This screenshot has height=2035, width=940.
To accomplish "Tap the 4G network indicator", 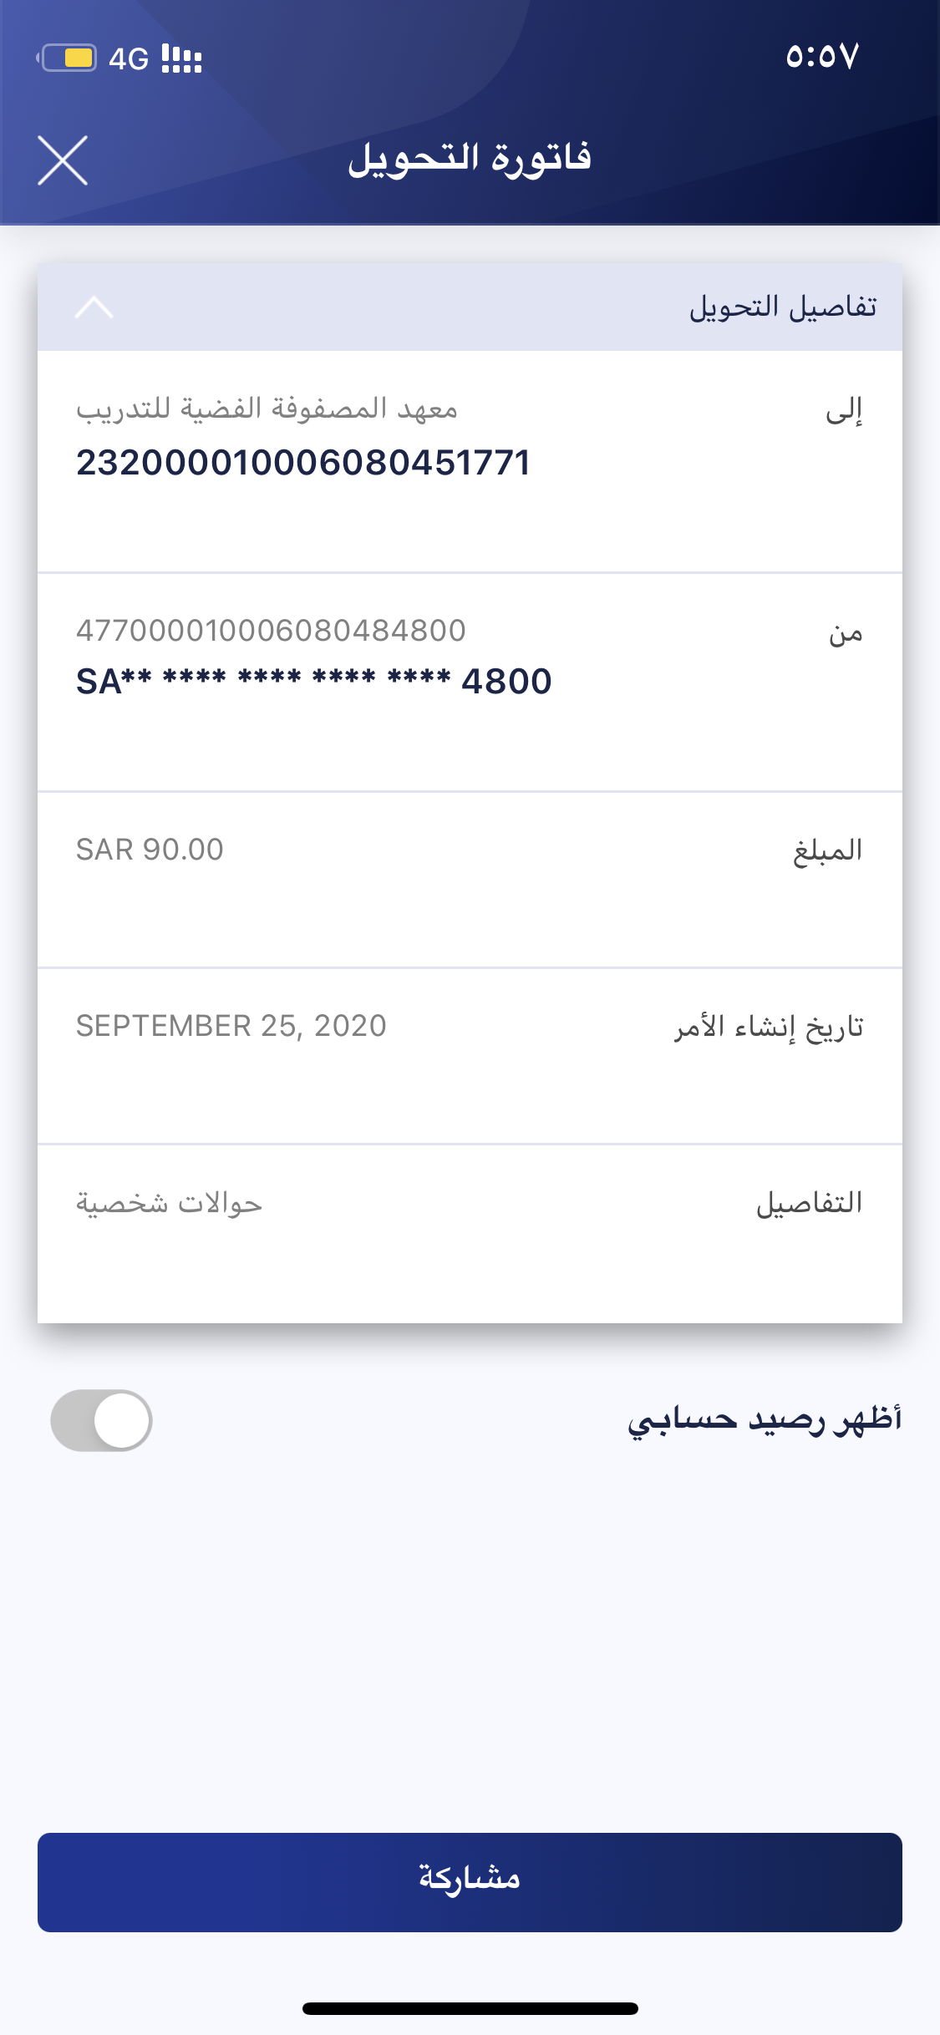I will [129, 58].
